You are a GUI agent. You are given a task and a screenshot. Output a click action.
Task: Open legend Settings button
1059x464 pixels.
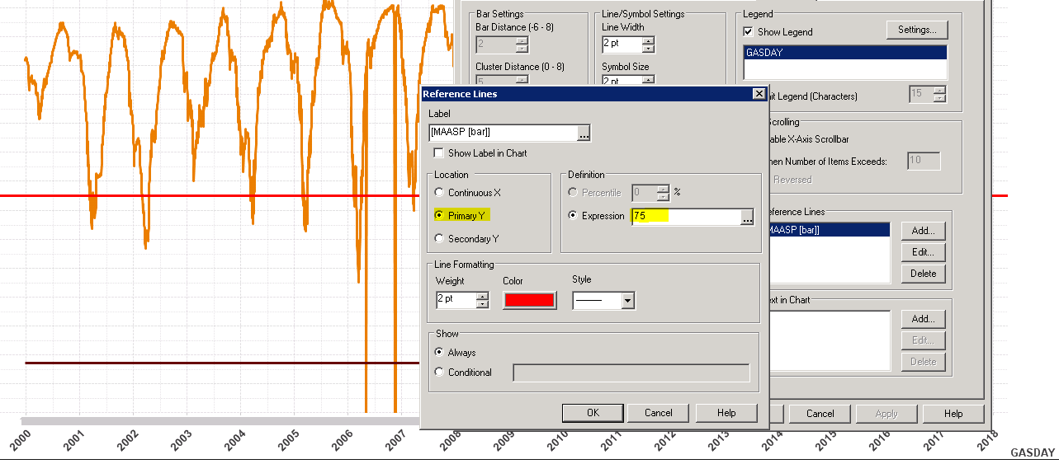917,30
